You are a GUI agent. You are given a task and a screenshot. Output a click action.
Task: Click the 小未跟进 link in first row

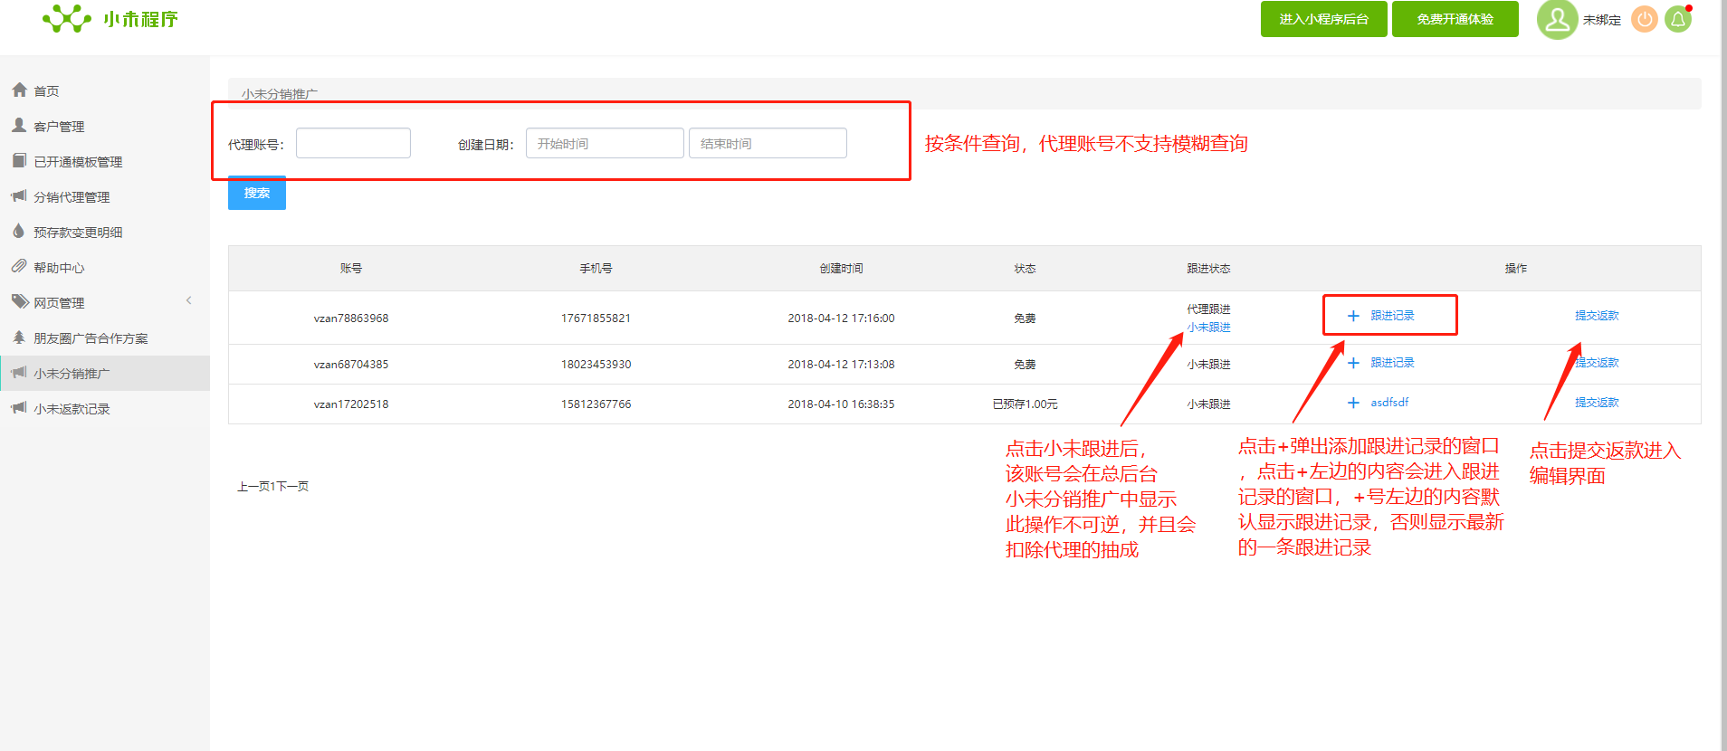(1208, 328)
